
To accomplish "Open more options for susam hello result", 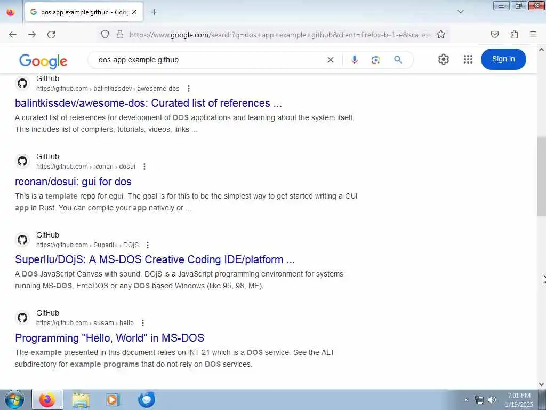I will pos(143,323).
